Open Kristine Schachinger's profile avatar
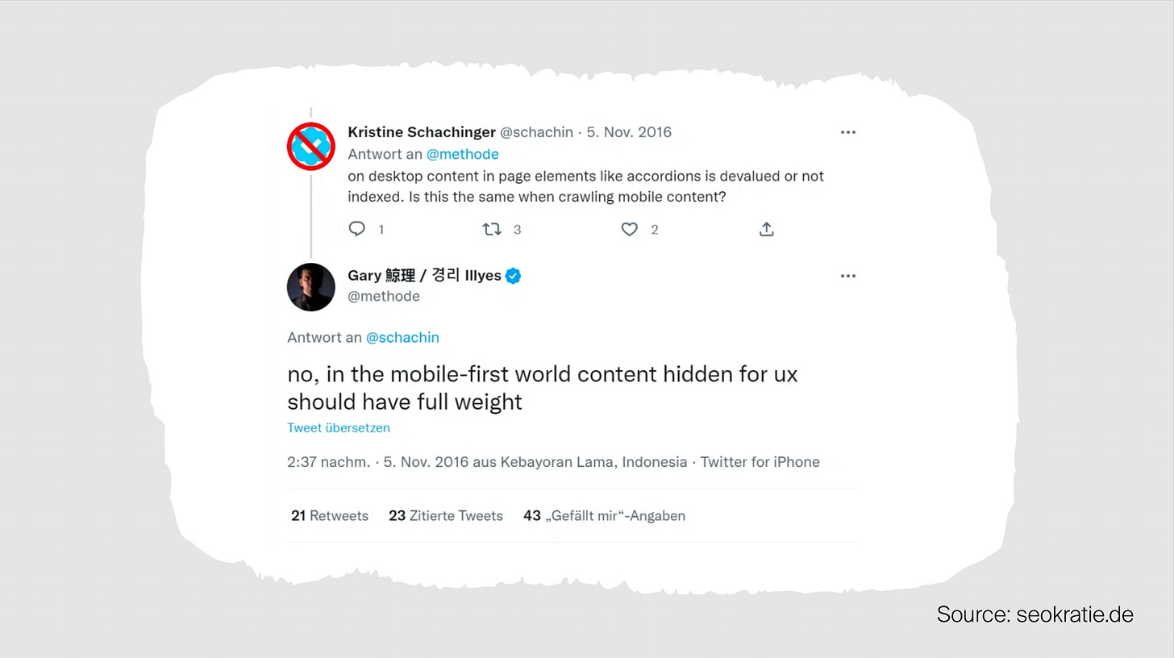1174x658 pixels. pos(310,147)
